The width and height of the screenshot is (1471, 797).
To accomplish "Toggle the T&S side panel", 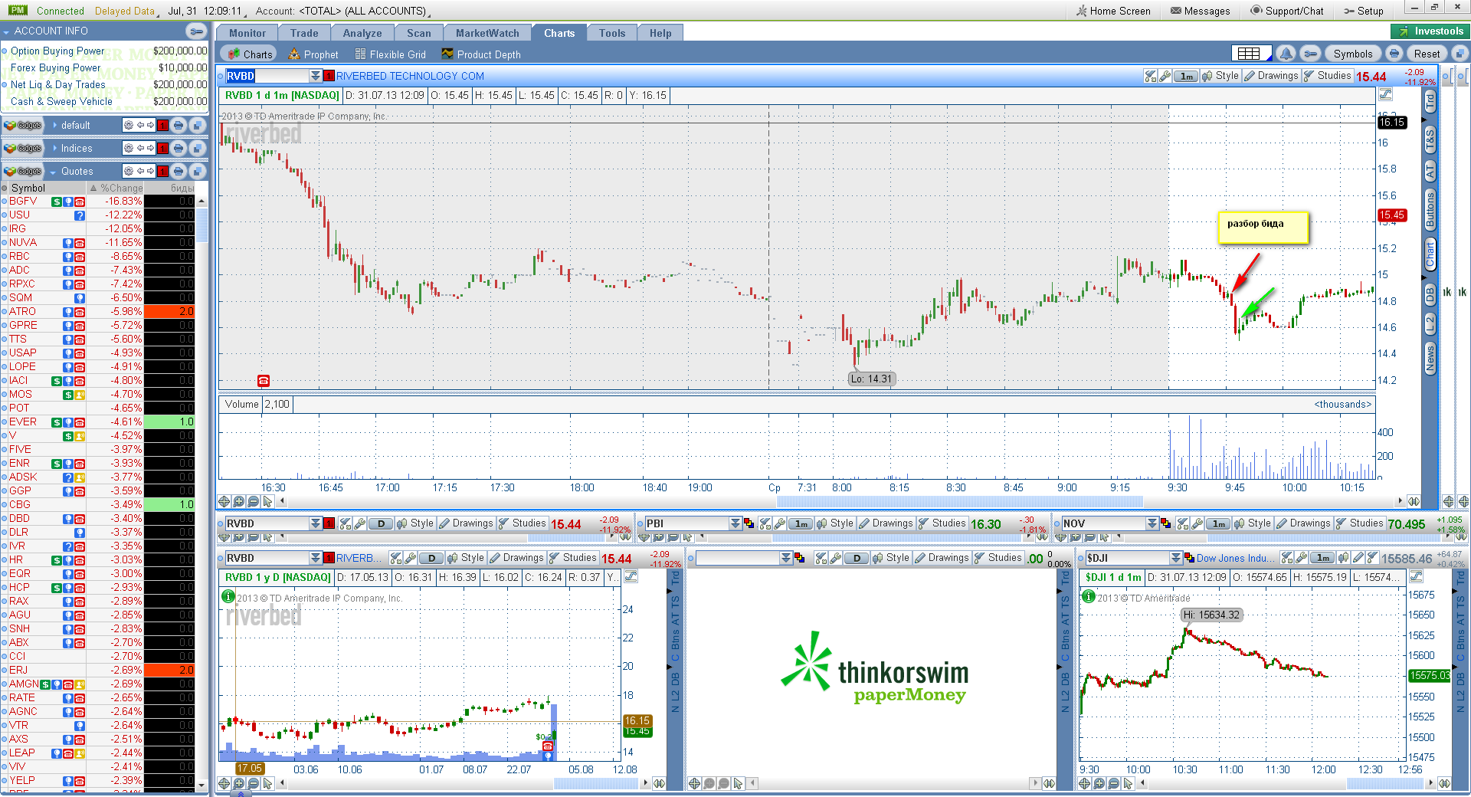I will [1430, 140].
